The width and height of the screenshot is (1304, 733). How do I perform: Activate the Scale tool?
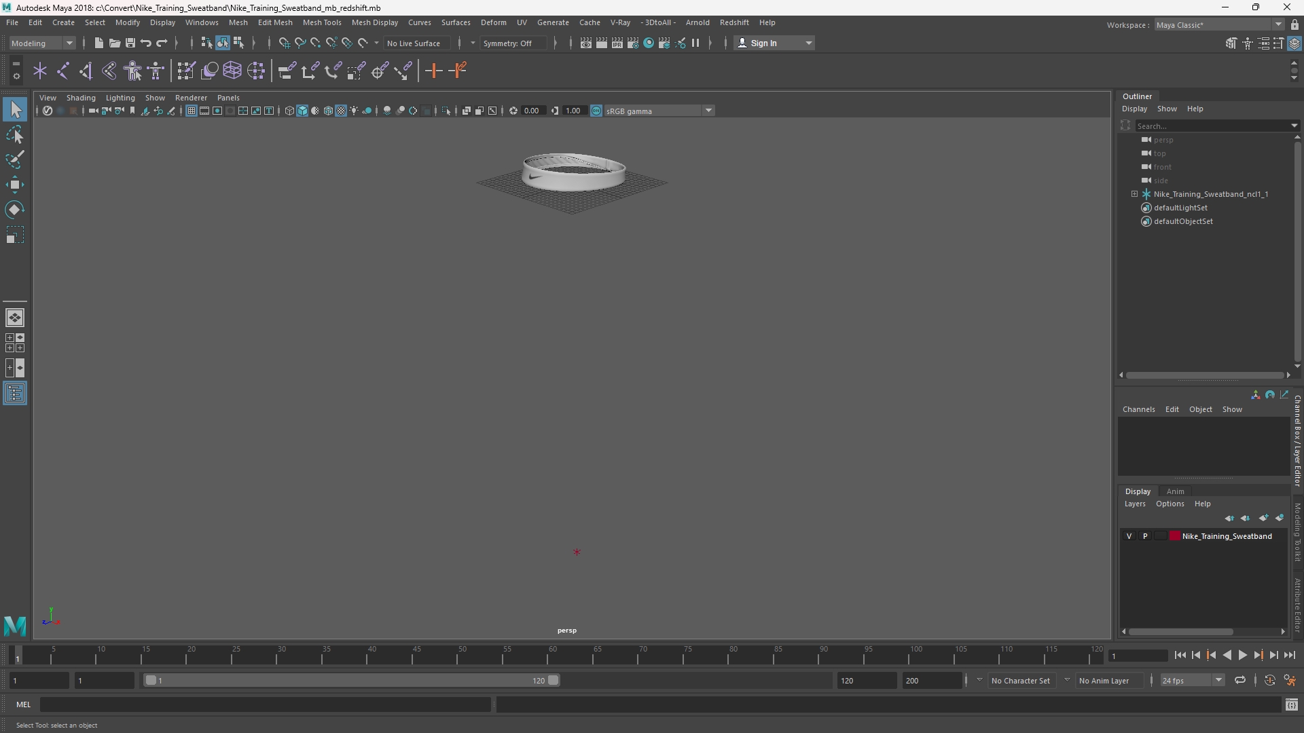[x=15, y=236]
